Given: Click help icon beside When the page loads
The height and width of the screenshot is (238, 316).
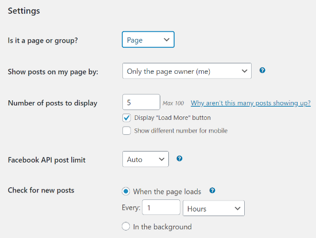Looking at the screenshot, I should [212, 191].
